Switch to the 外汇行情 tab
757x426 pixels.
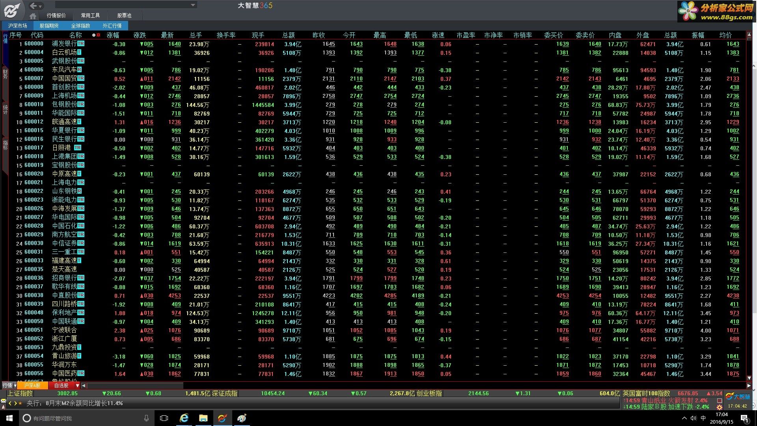pos(112,26)
